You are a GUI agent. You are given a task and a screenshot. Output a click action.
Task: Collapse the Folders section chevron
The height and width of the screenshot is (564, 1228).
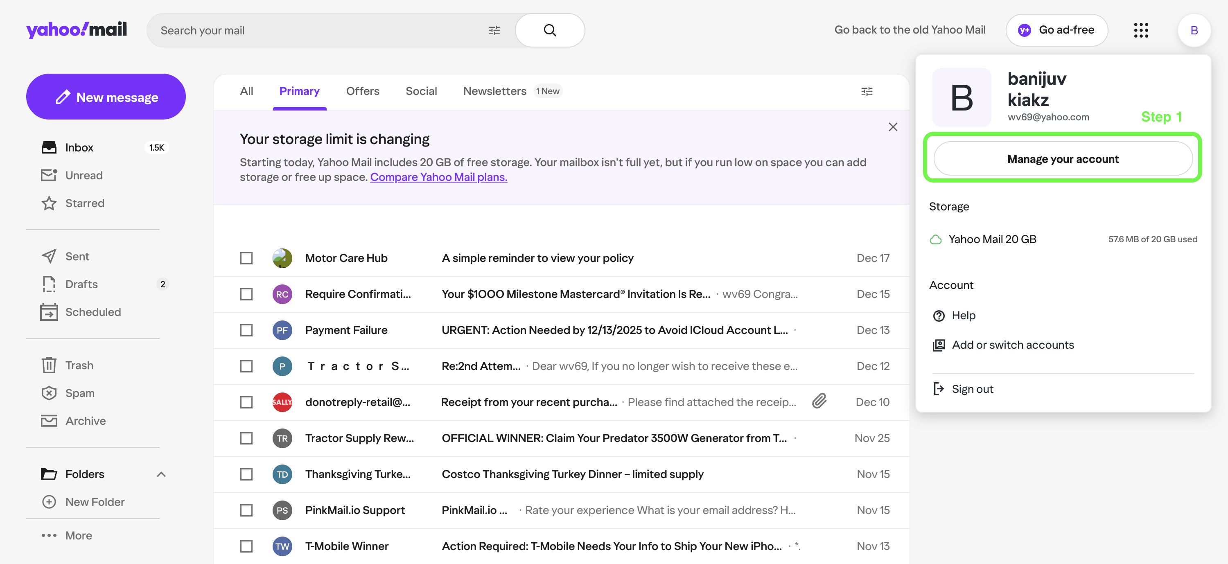(x=161, y=474)
